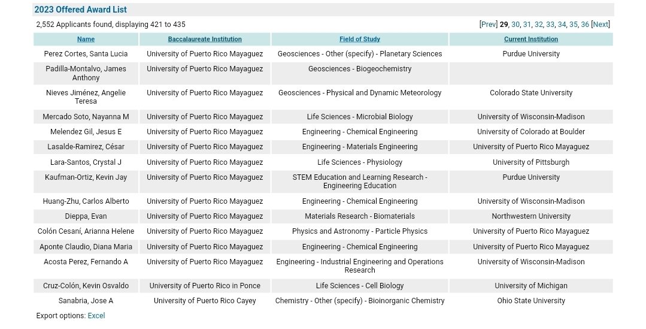The width and height of the screenshot is (646, 329).
Task: Open page 36 of results
Action: [x=584, y=25]
